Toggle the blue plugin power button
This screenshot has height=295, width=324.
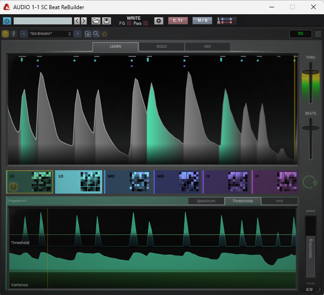(7, 21)
